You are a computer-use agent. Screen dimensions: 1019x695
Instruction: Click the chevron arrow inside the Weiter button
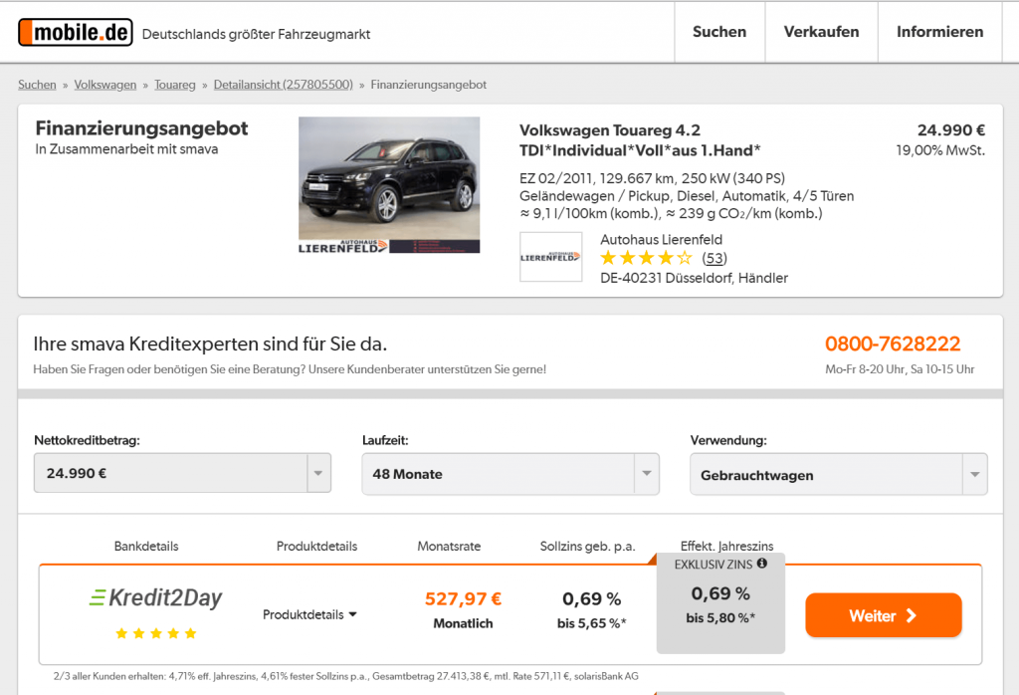(x=913, y=615)
